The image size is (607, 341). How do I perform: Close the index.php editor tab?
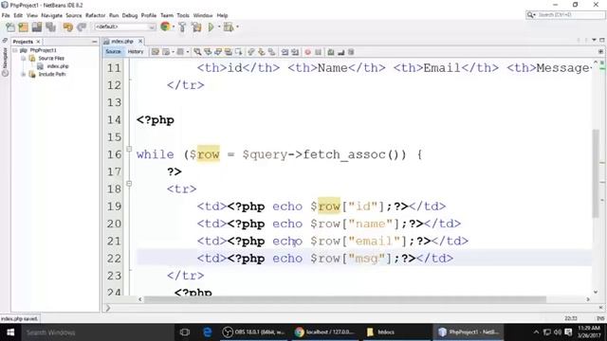click(x=140, y=41)
